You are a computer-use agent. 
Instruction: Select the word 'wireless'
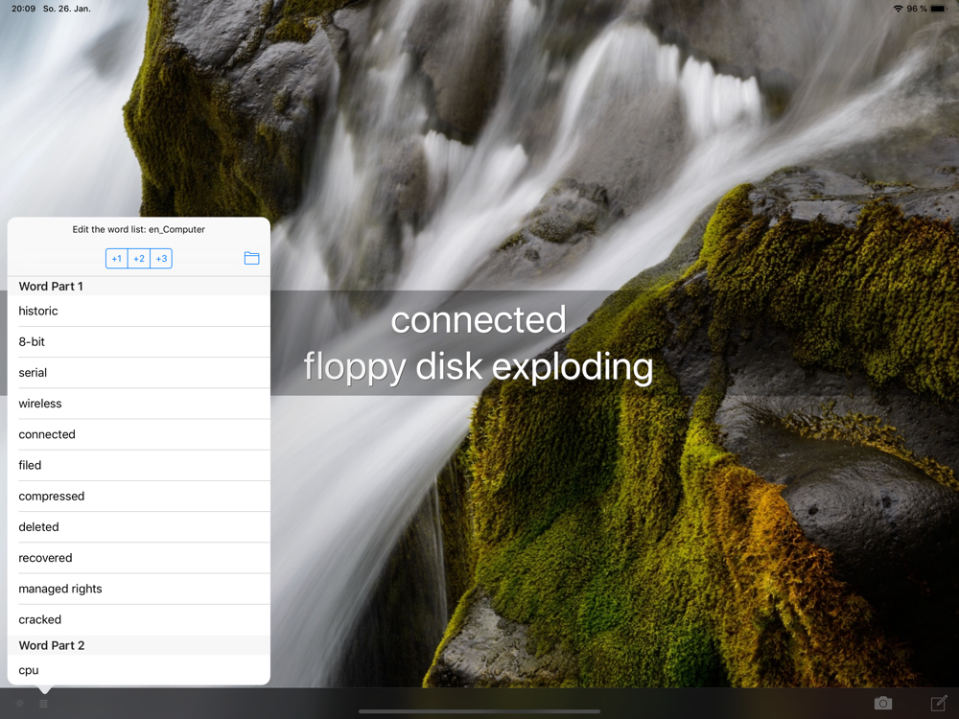click(139, 404)
